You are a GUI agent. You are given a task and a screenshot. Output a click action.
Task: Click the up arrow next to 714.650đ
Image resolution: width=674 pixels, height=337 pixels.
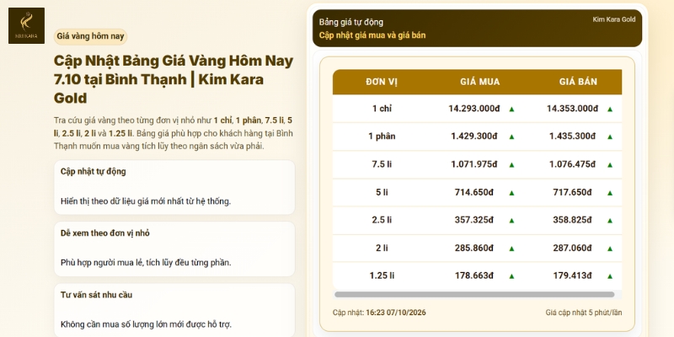tap(511, 193)
